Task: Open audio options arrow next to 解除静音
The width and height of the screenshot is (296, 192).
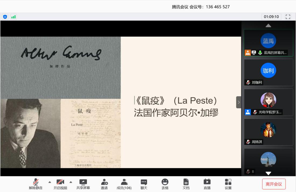Action: click(x=50, y=182)
